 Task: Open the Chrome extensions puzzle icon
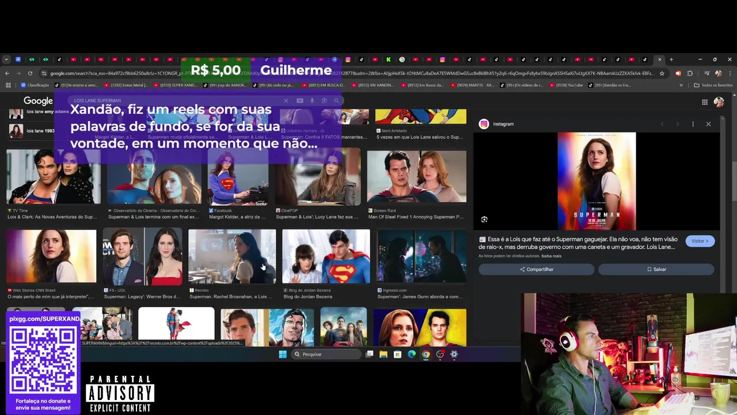coord(690,73)
